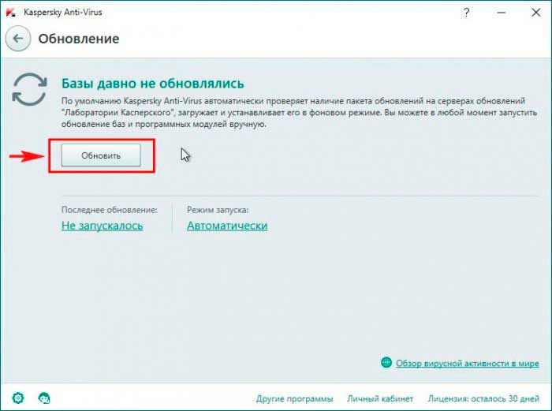Click Лицензия: осталось 30 дней link

click(x=483, y=398)
